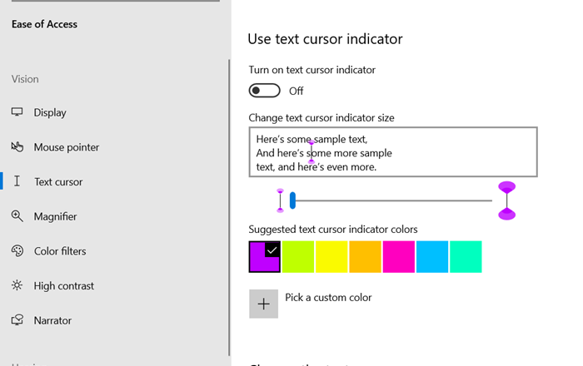
Task: Choose the lime green indicator color
Action: pos(298,256)
